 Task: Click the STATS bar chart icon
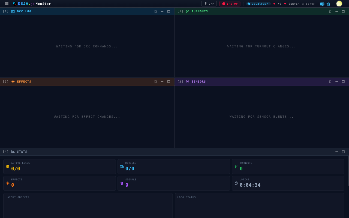coord(13,152)
